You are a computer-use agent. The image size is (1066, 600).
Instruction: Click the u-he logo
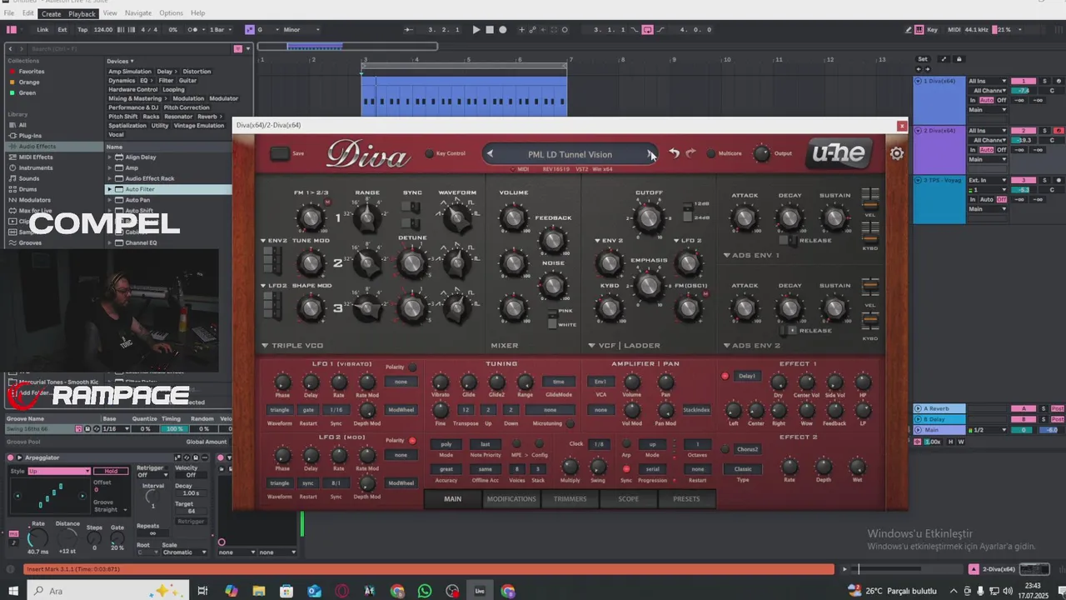click(x=839, y=153)
